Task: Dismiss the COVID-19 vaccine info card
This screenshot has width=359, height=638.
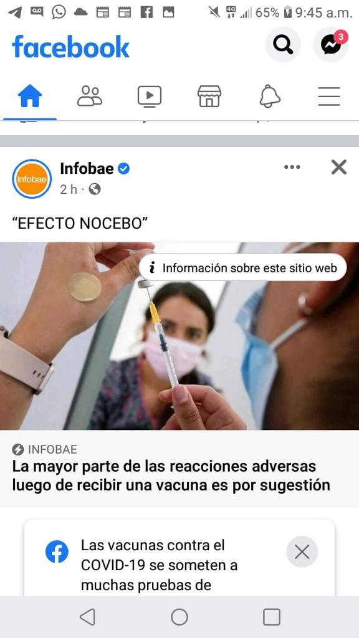Action: click(302, 552)
